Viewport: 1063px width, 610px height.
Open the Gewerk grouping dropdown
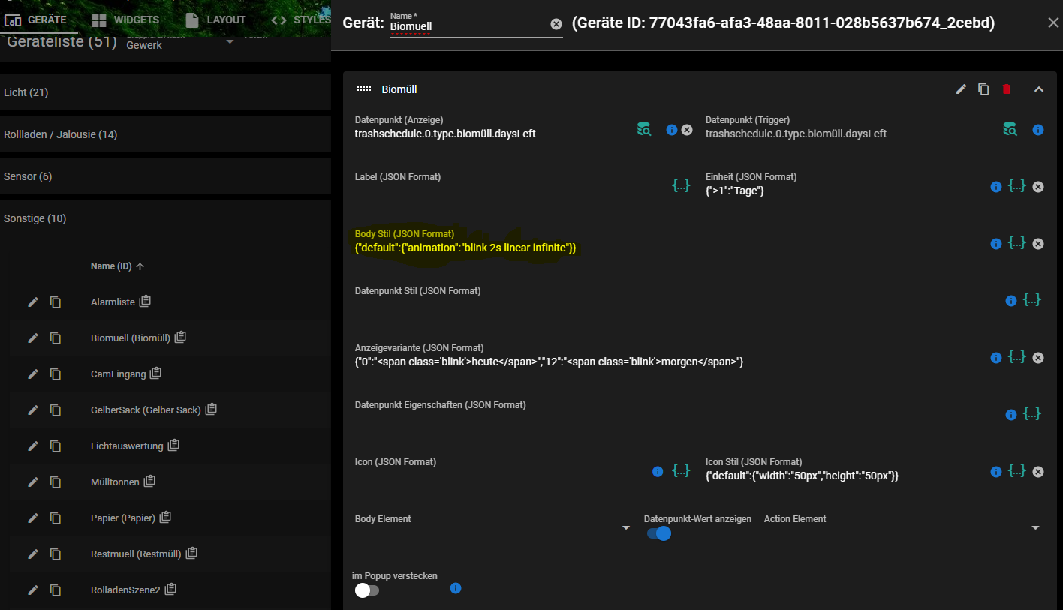(181, 45)
